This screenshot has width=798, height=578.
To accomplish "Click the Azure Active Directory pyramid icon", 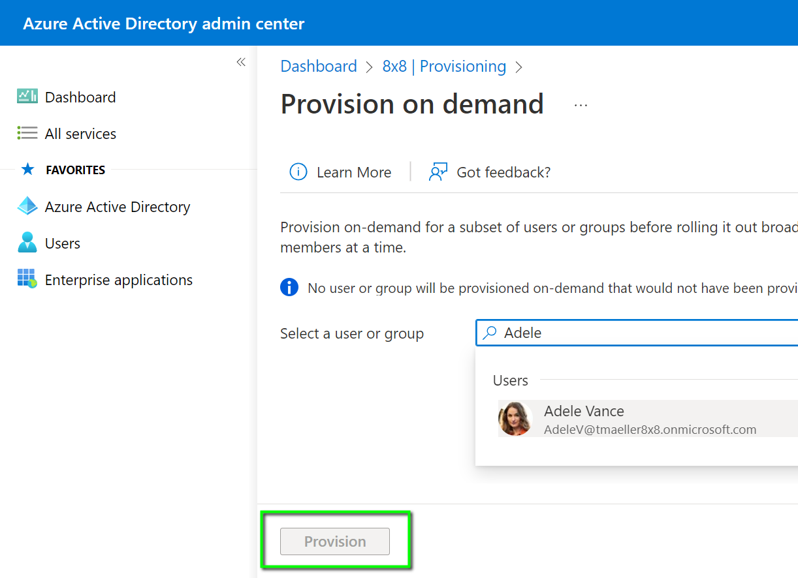I will tap(27, 206).
